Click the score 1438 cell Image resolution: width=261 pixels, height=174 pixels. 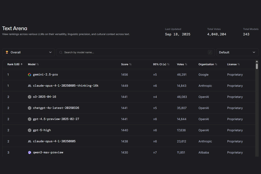click(124, 141)
